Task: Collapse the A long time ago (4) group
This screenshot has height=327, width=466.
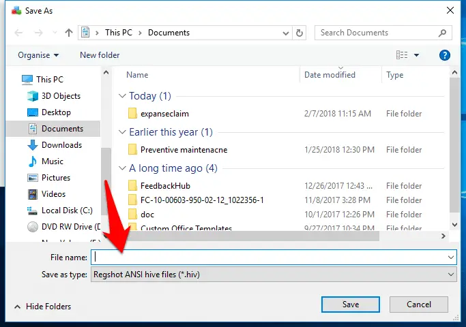Action: coord(122,168)
